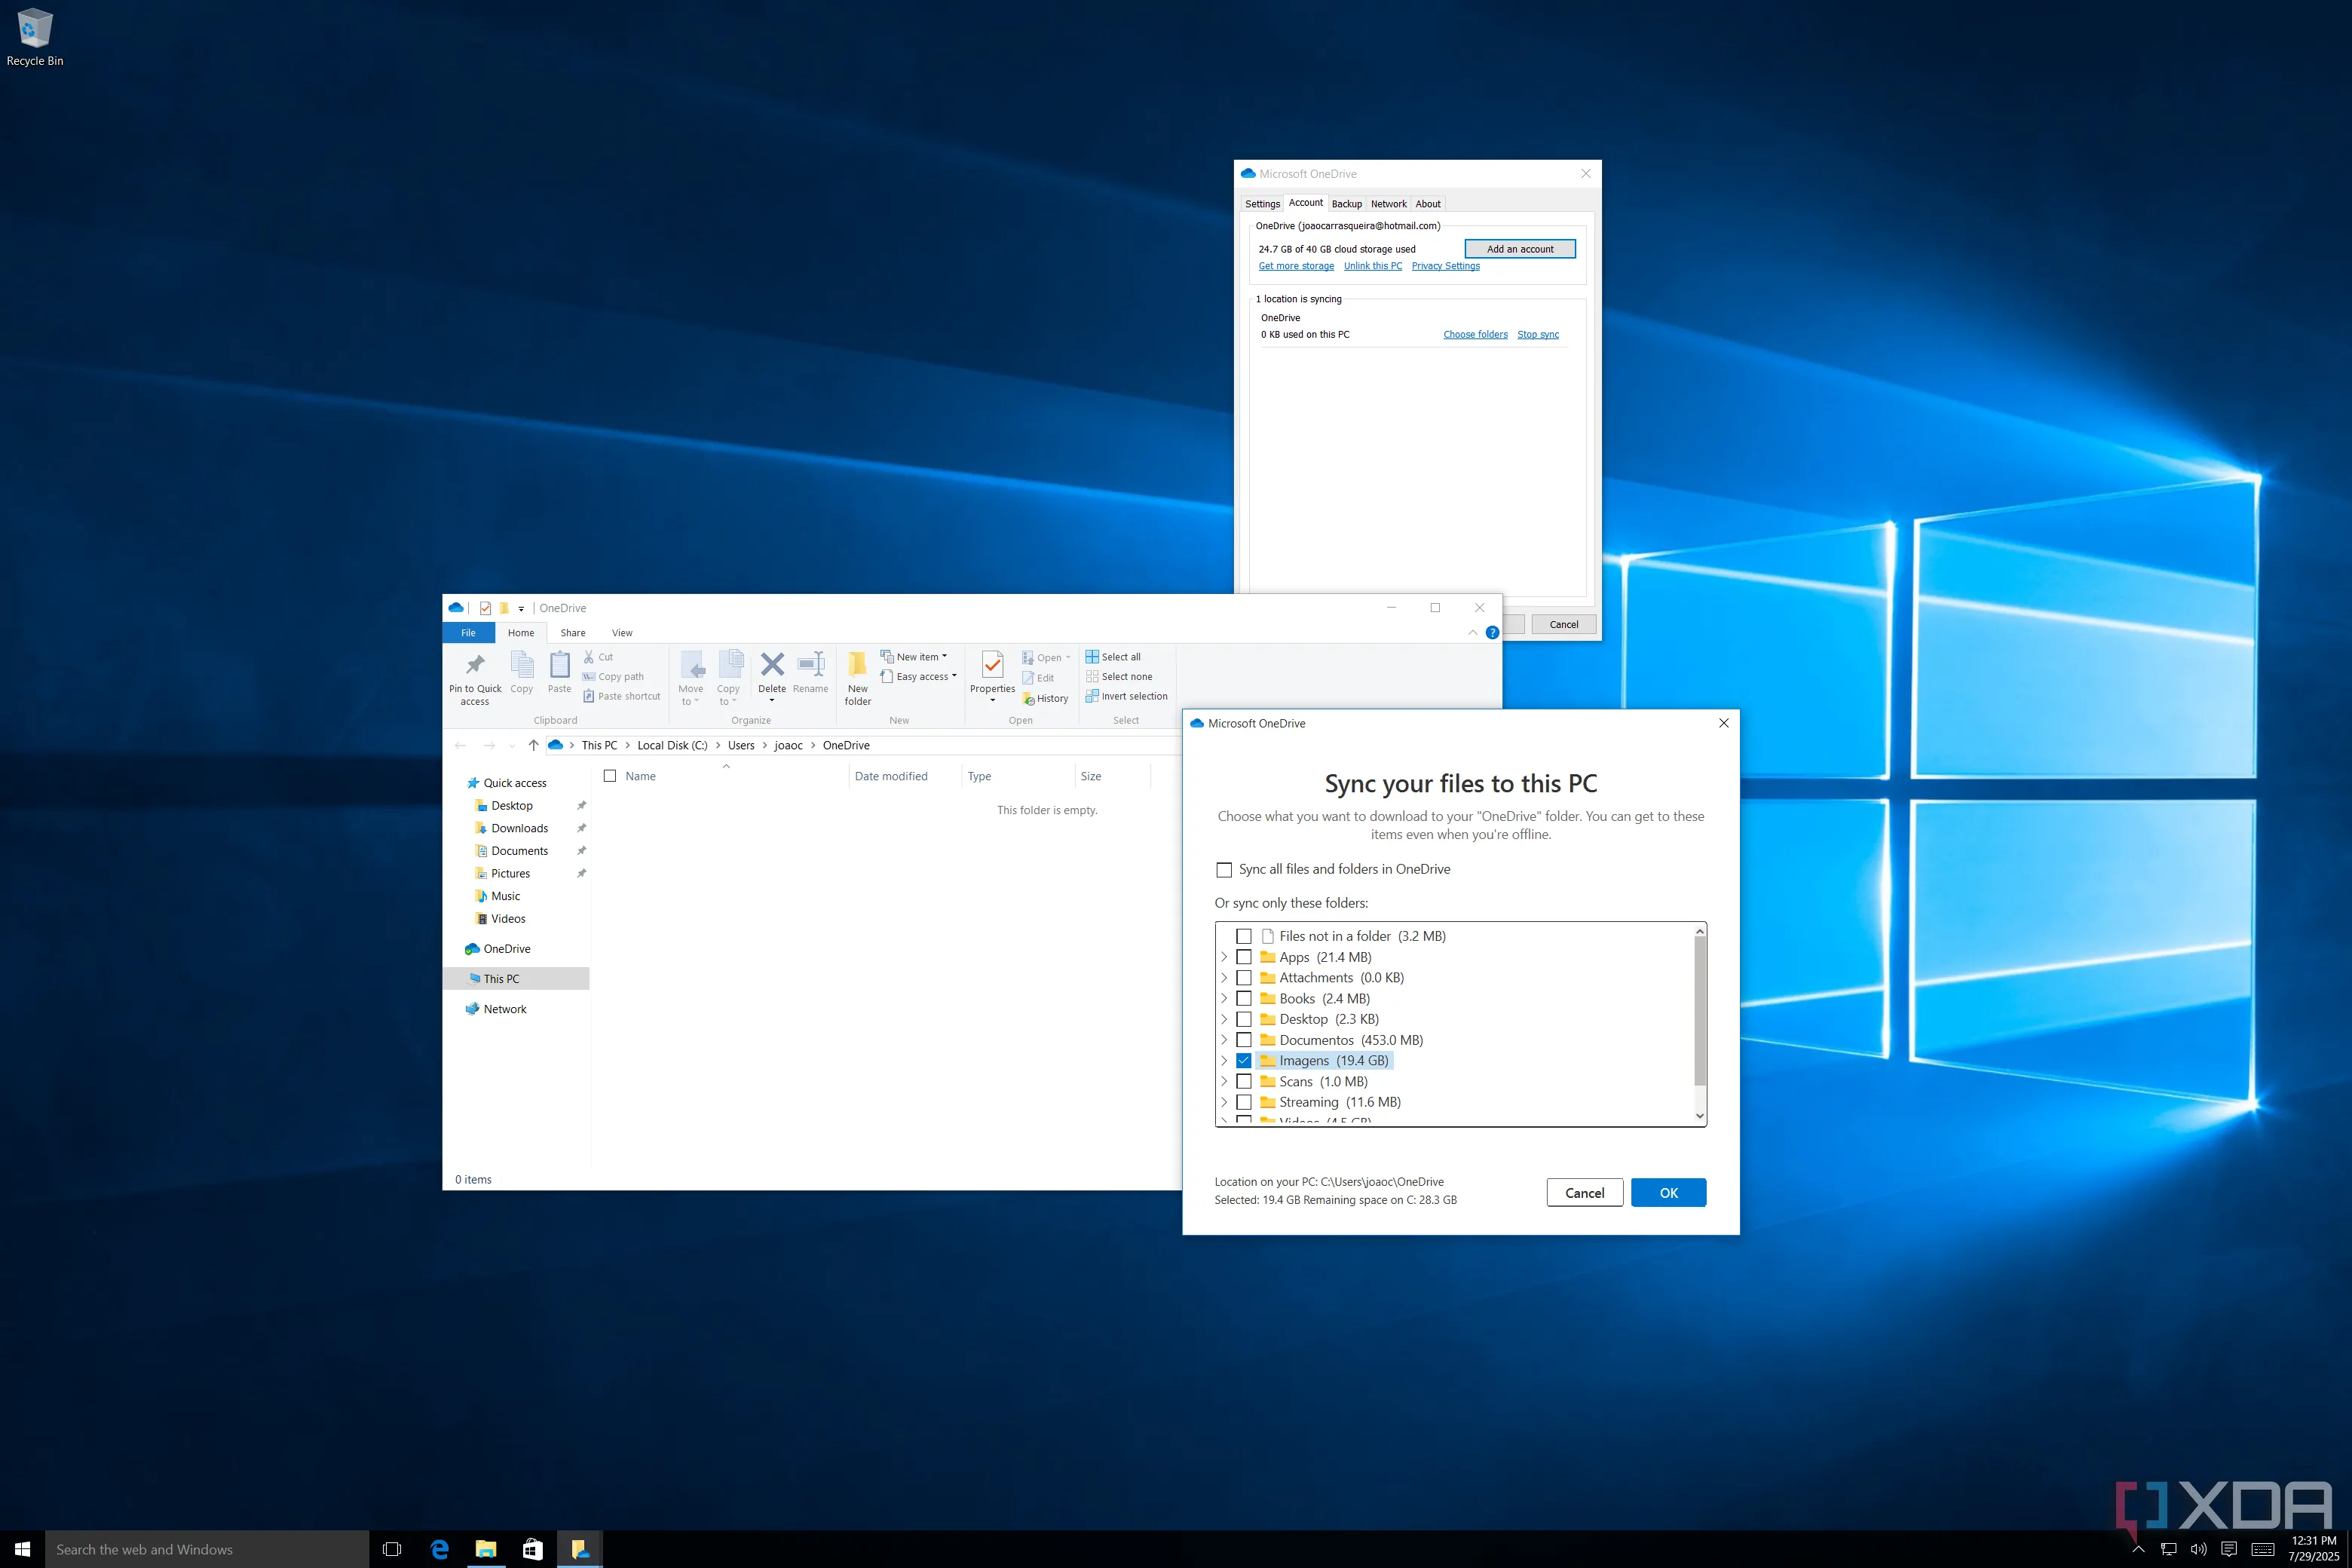
Task: Expand the Books folder tree
Action: [x=1224, y=999]
